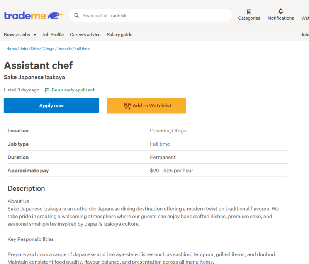Select the Other breadcrumb link

[x=36, y=49]
